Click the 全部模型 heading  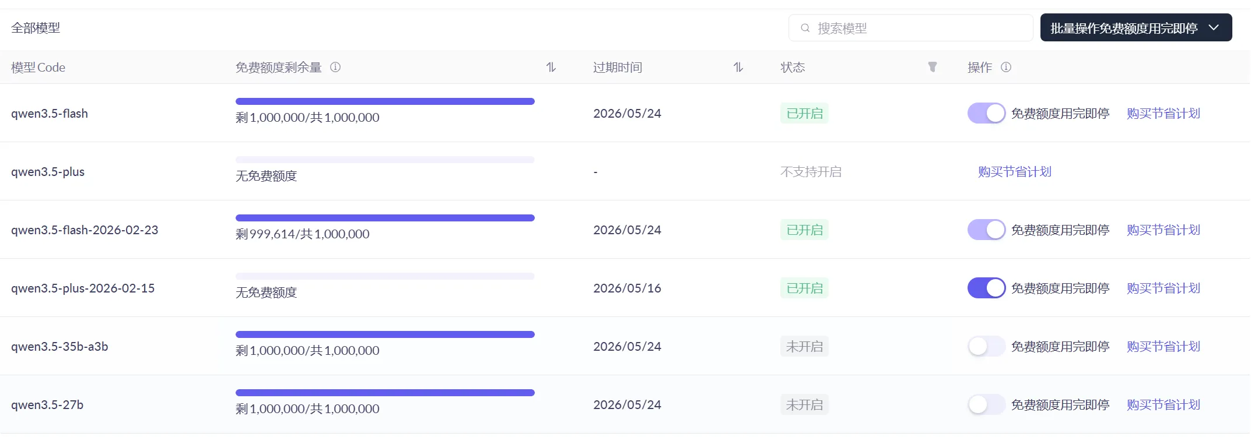click(36, 28)
